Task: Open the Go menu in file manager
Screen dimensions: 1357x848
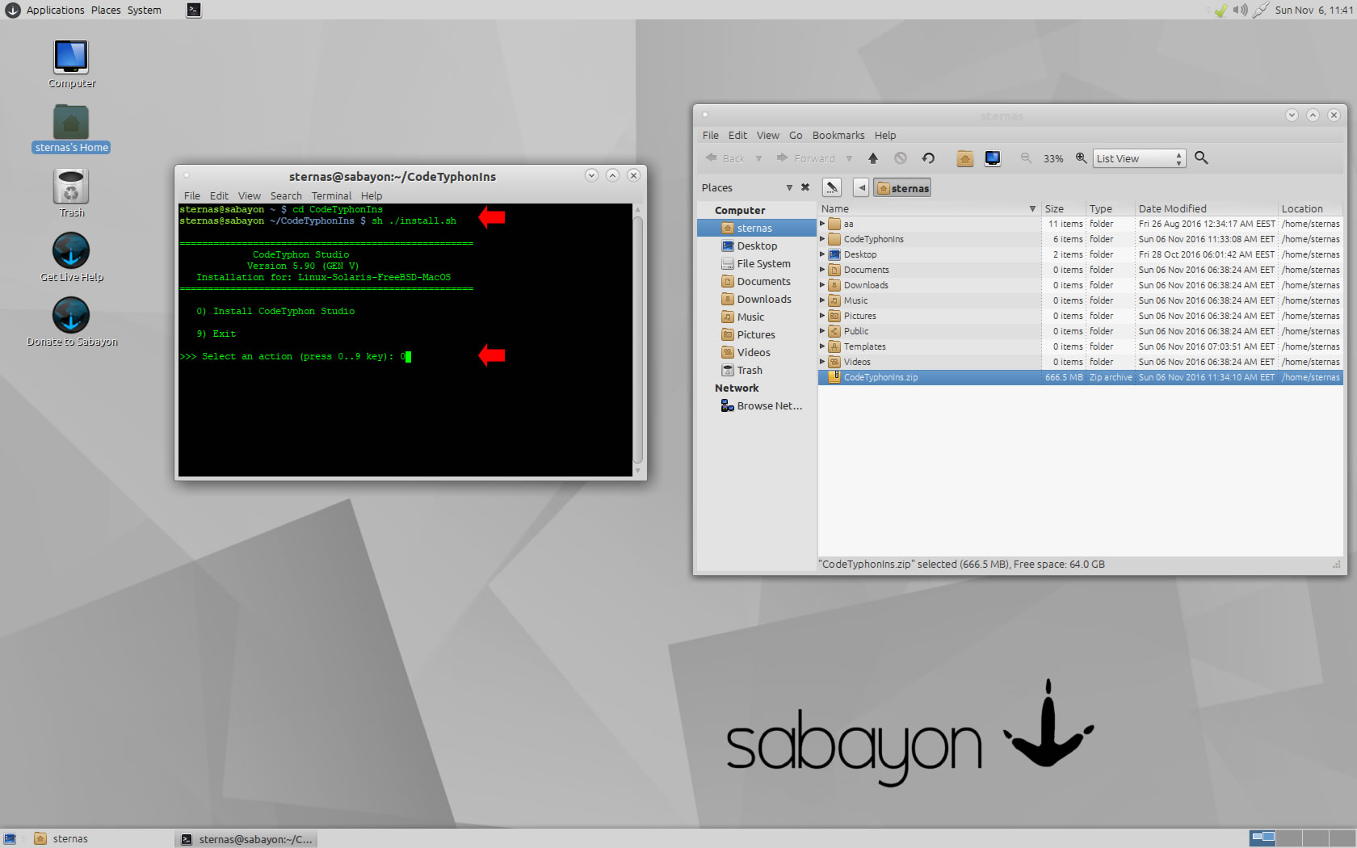Action: click(x=796, y=135)
